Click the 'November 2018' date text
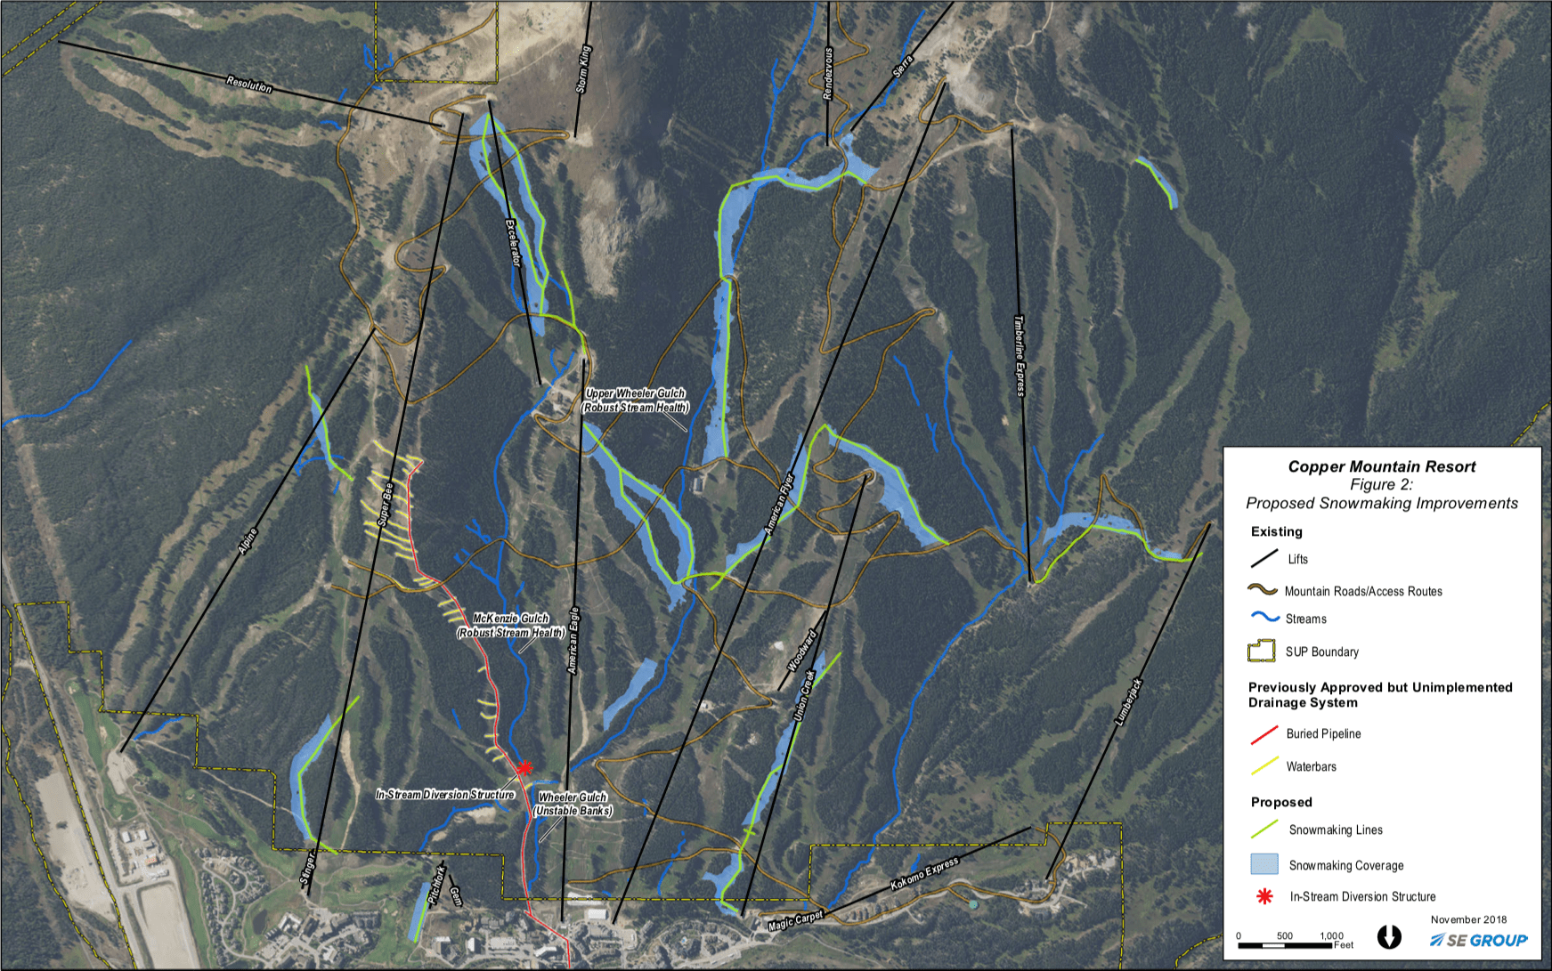Viewport: 1552px width, 971px height. [x=1468, y=919]
